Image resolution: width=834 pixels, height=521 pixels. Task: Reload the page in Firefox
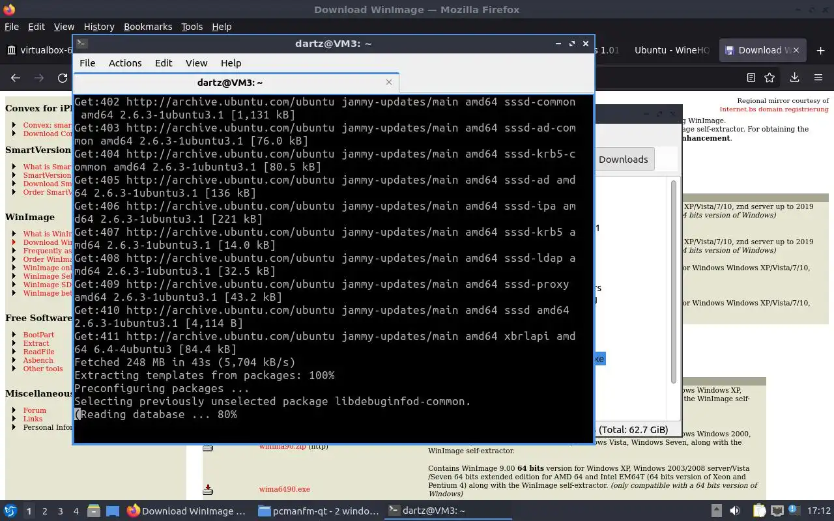pos(63,78)
